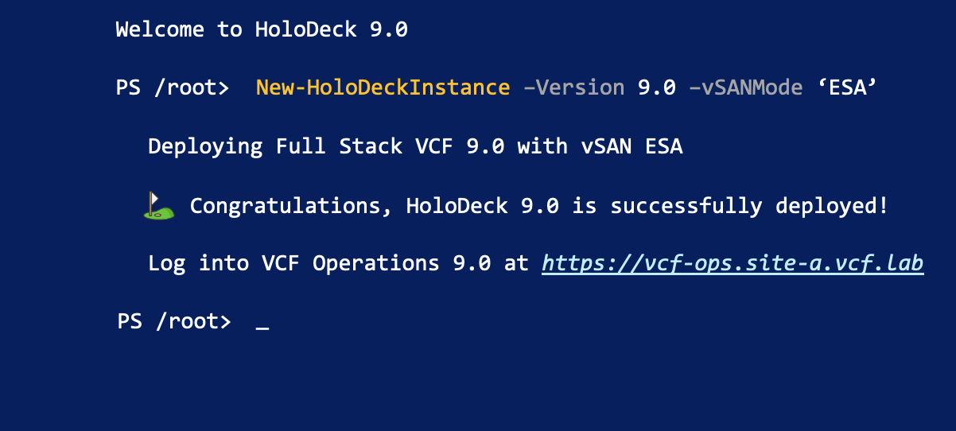Click the -Version parameter

573,87
